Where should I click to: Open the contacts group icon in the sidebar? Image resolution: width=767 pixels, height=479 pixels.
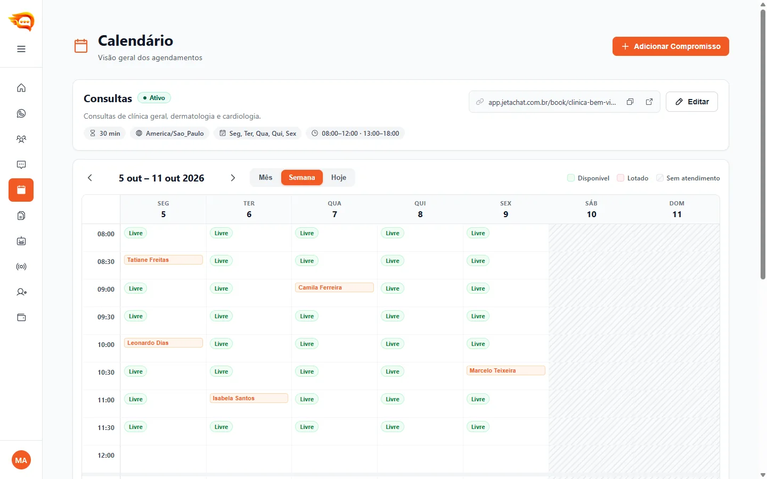(x=21, y=139)
